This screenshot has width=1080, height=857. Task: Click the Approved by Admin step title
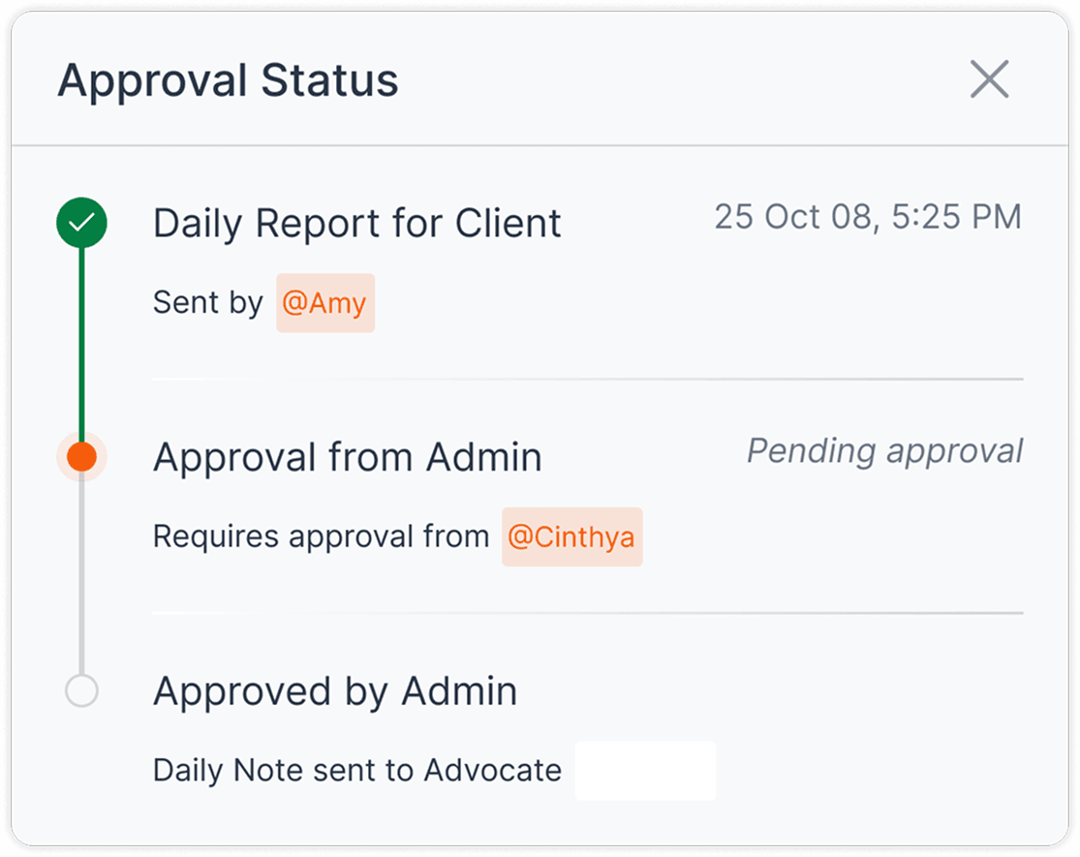(334, 690)
